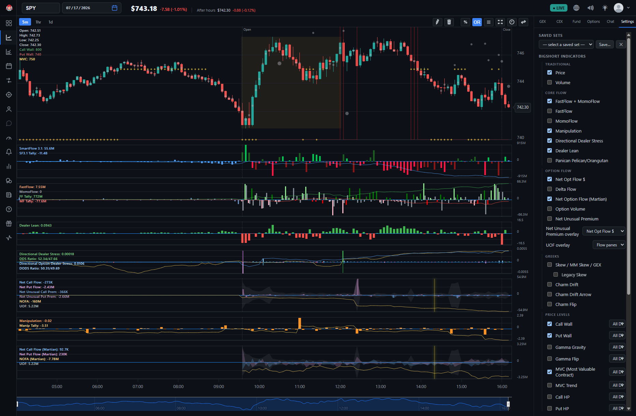
Task: Open the pulse activity icon in sidebar
Action: (x=9, y=238)
